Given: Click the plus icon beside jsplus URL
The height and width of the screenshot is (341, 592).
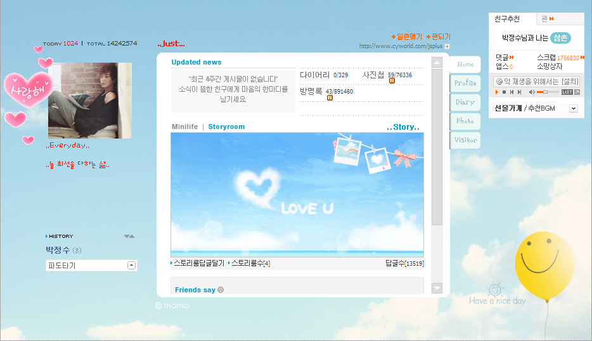Looking at the screenshot, I should coord(447,46).
